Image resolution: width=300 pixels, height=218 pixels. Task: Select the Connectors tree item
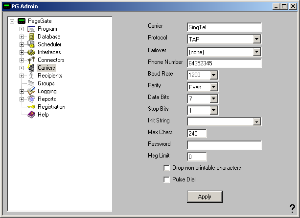pyautogui.click(x=51, y=60)
